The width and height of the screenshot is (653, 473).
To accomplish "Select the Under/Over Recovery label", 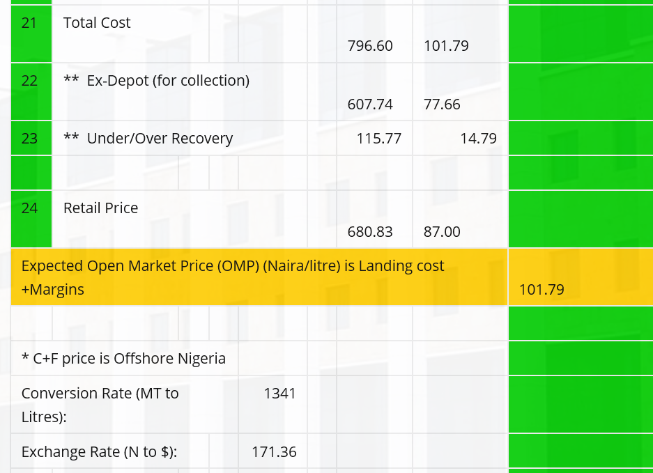I will click(x=148, y=139).
